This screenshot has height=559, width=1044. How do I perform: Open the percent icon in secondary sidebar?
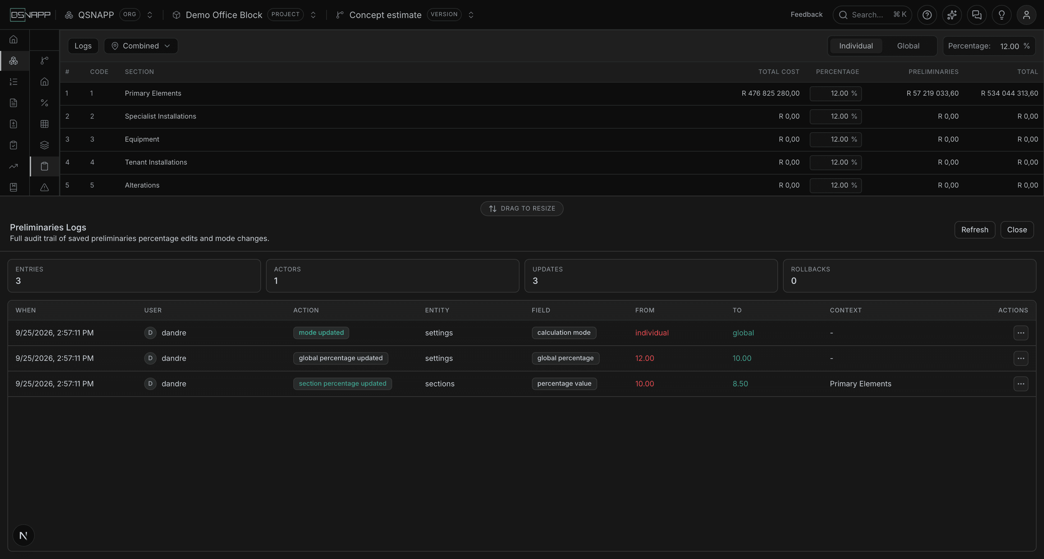point(44,103)
